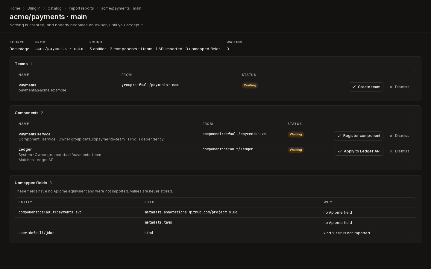Select the metadata.tags field cell
The width and height of the screenshot is (431, 269).
point(158,222)
